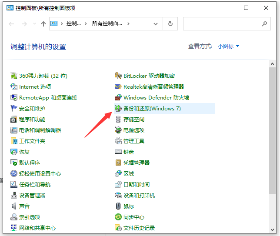Image resolution: width=280 pixels, height=236 pixels.
Task: Open recent locations dropdown beside forward arrow
Action: (34, 23)
